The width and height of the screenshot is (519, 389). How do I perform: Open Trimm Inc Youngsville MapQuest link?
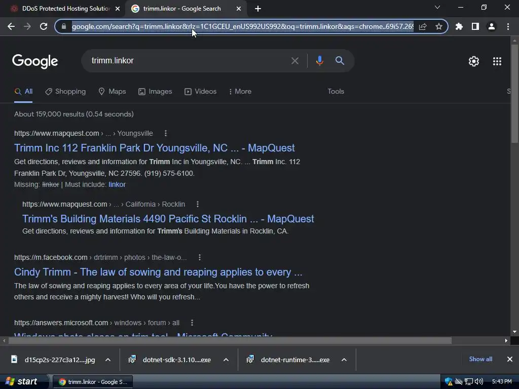pyautogui.click(x=154, y=148)
